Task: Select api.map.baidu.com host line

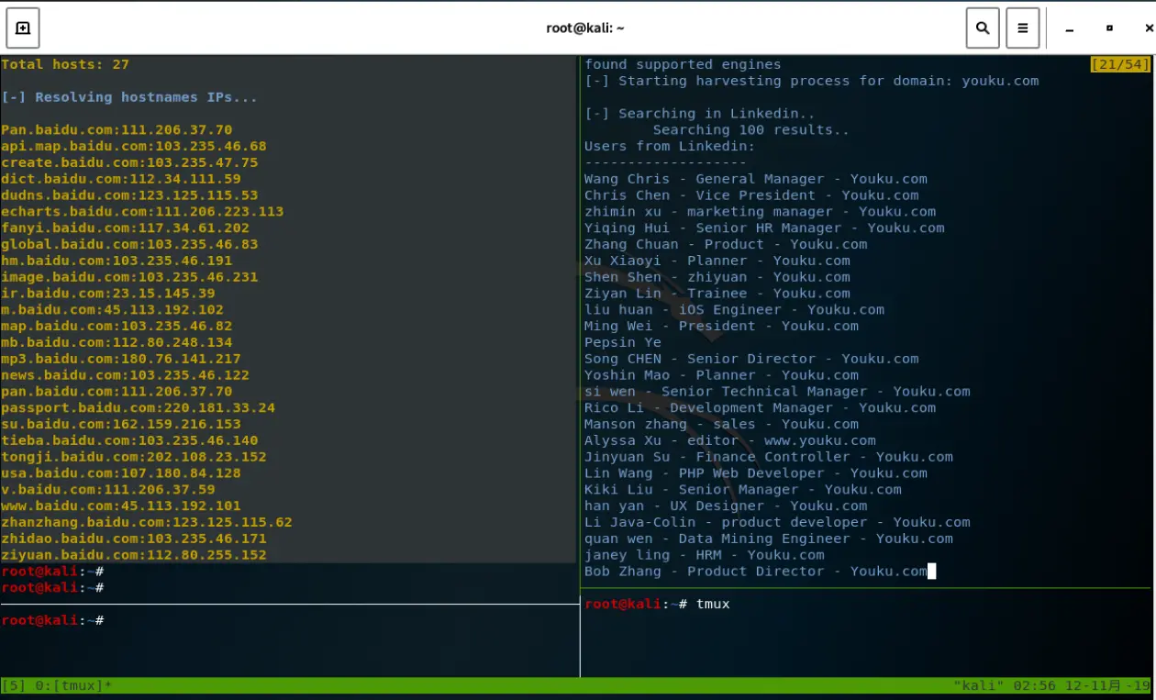Action: point(134,146)
